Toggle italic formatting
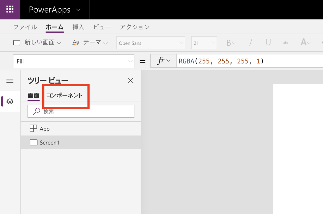This screenshot has height=214, width=323. [251, 43]
